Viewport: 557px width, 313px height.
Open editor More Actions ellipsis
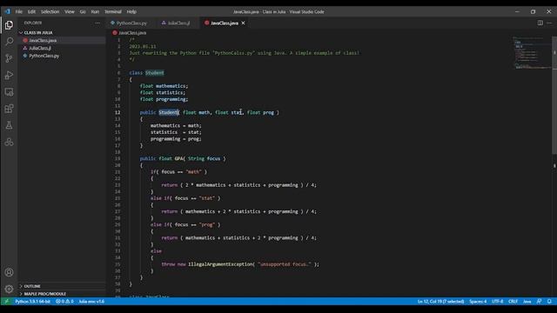(x=549, y=23)
